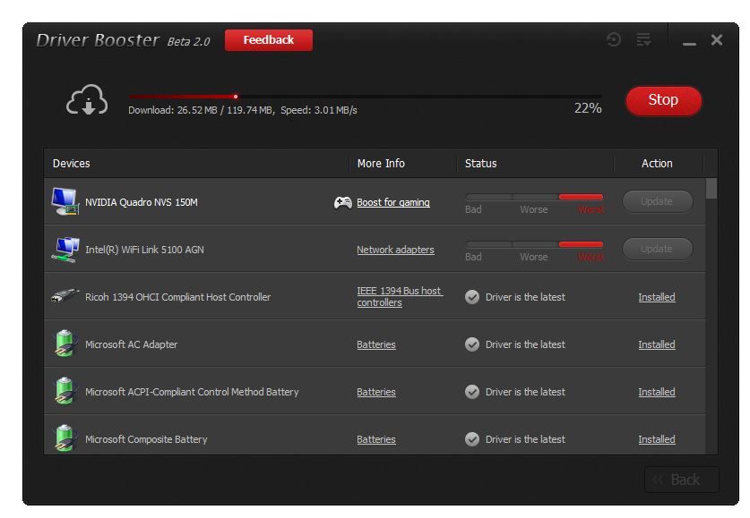This screenshot has height=518, width=750.
Task: Click checkmark icon in ACPI-Compliant Battery row
Action: pyautogui.click(x=472, y=392)
